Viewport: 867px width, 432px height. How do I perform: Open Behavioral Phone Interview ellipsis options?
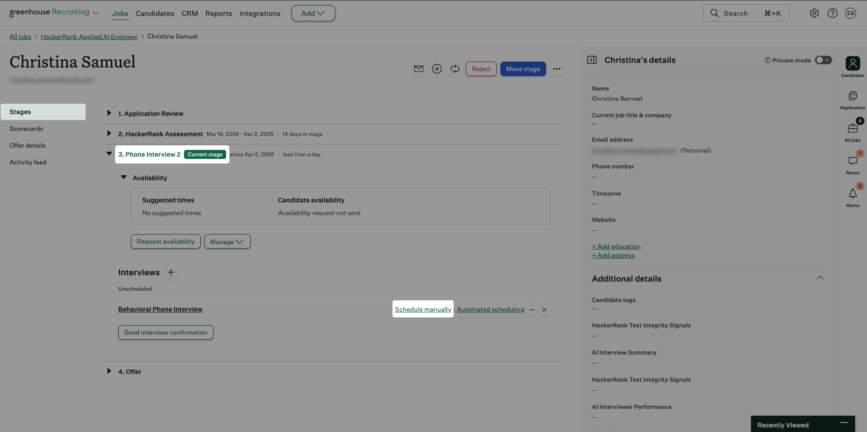click(x=532, y=310)
